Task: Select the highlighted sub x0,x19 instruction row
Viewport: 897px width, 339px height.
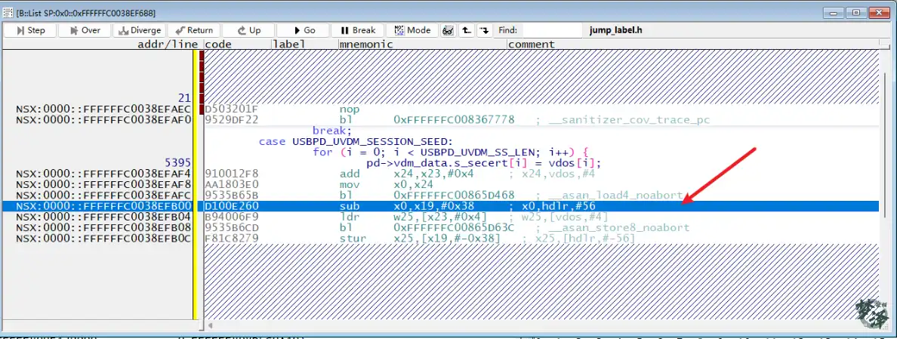Action: point(453,206)
